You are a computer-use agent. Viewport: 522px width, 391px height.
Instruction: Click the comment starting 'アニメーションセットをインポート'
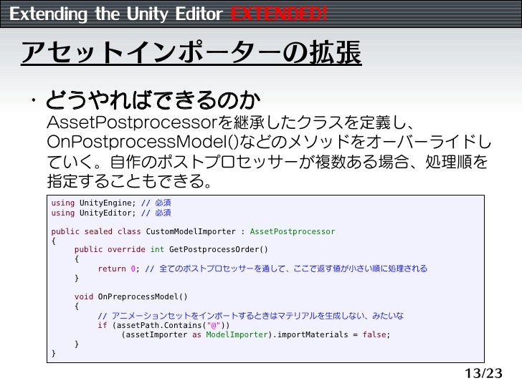pyautogui.click(x=251, y=316)
